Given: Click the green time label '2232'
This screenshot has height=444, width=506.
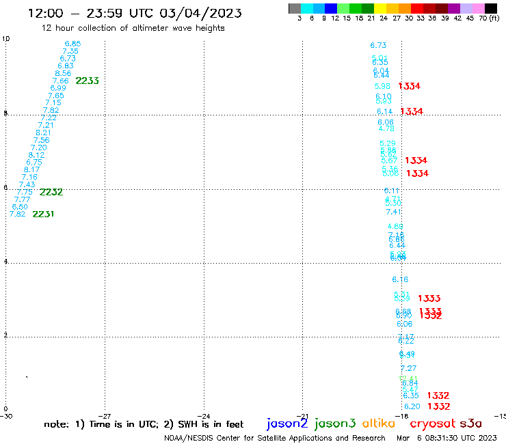Looking at the screenshot, I should [51, 192].
